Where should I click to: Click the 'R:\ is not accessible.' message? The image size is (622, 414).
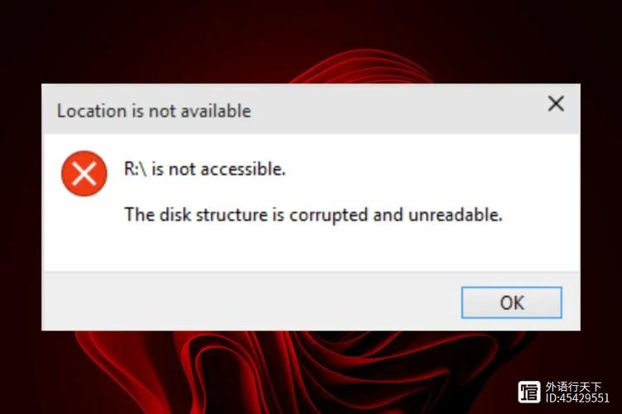coord(205,170)
